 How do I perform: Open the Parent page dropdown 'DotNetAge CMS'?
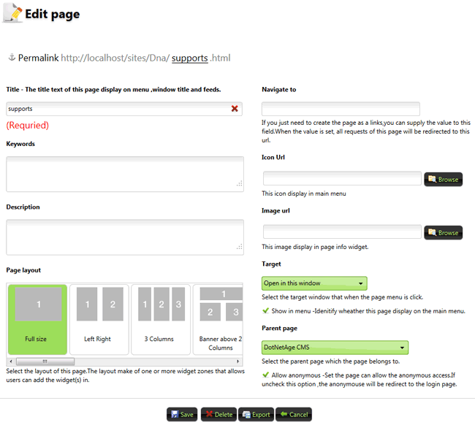335,348
